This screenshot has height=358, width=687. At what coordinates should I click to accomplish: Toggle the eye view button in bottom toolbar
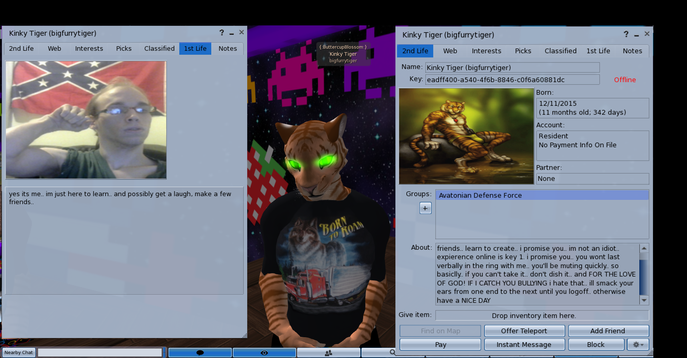264,353
